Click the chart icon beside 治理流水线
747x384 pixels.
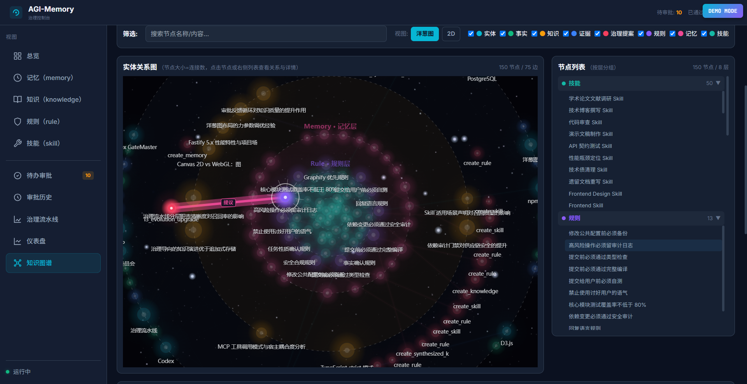18,219
